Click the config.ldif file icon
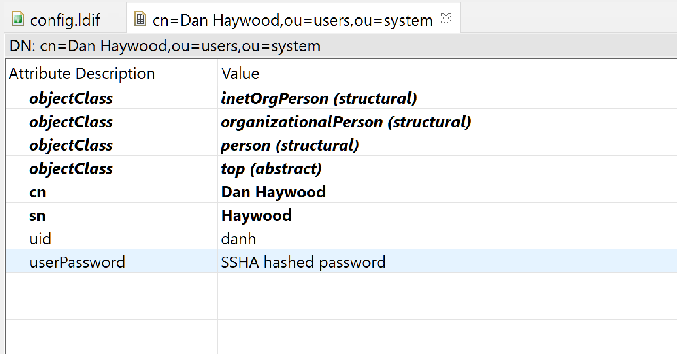The width and height of the screenshot is (677, 354). pos(18,19)
